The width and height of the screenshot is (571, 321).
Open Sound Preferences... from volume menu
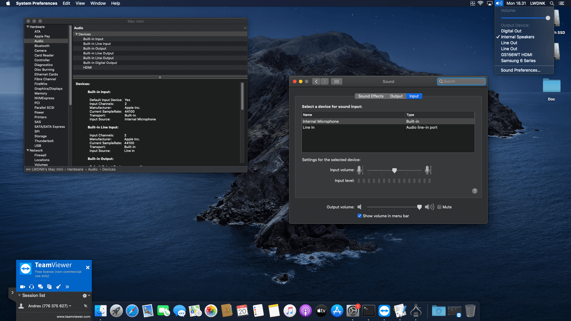point(520,70)
